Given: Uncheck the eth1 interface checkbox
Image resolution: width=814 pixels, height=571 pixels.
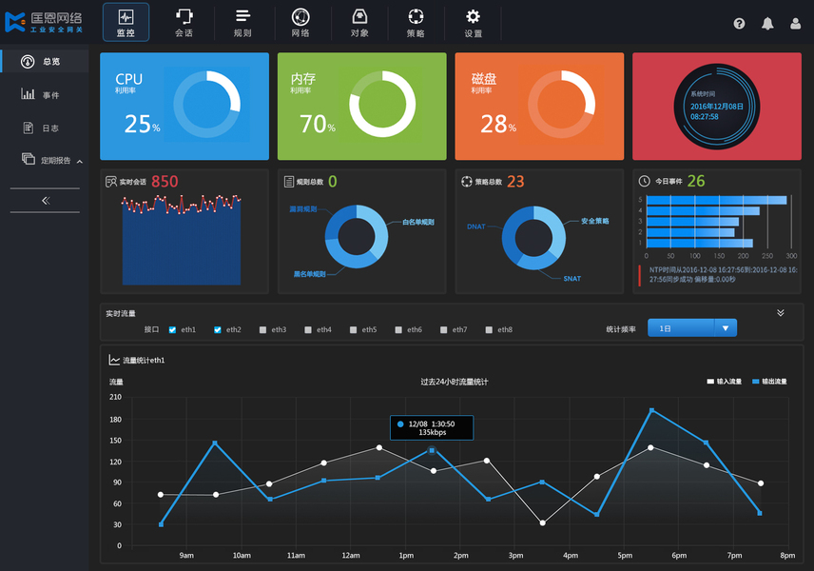Looking at the screenshot, I should [x=172, y=330].
